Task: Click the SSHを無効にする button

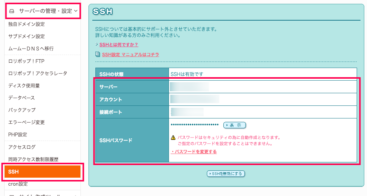Action: coord(226,173)
